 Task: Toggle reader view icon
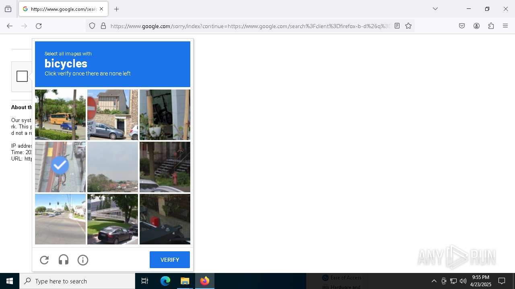tap(397, 26)
